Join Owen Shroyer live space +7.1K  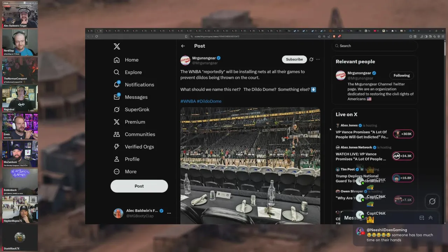(403, 200)
